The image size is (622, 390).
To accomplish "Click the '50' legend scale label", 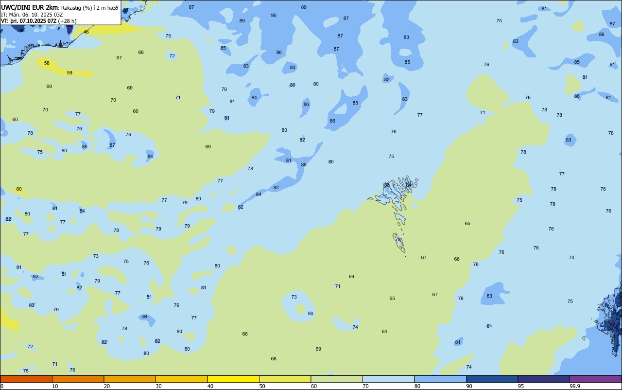I will [262, 386].
